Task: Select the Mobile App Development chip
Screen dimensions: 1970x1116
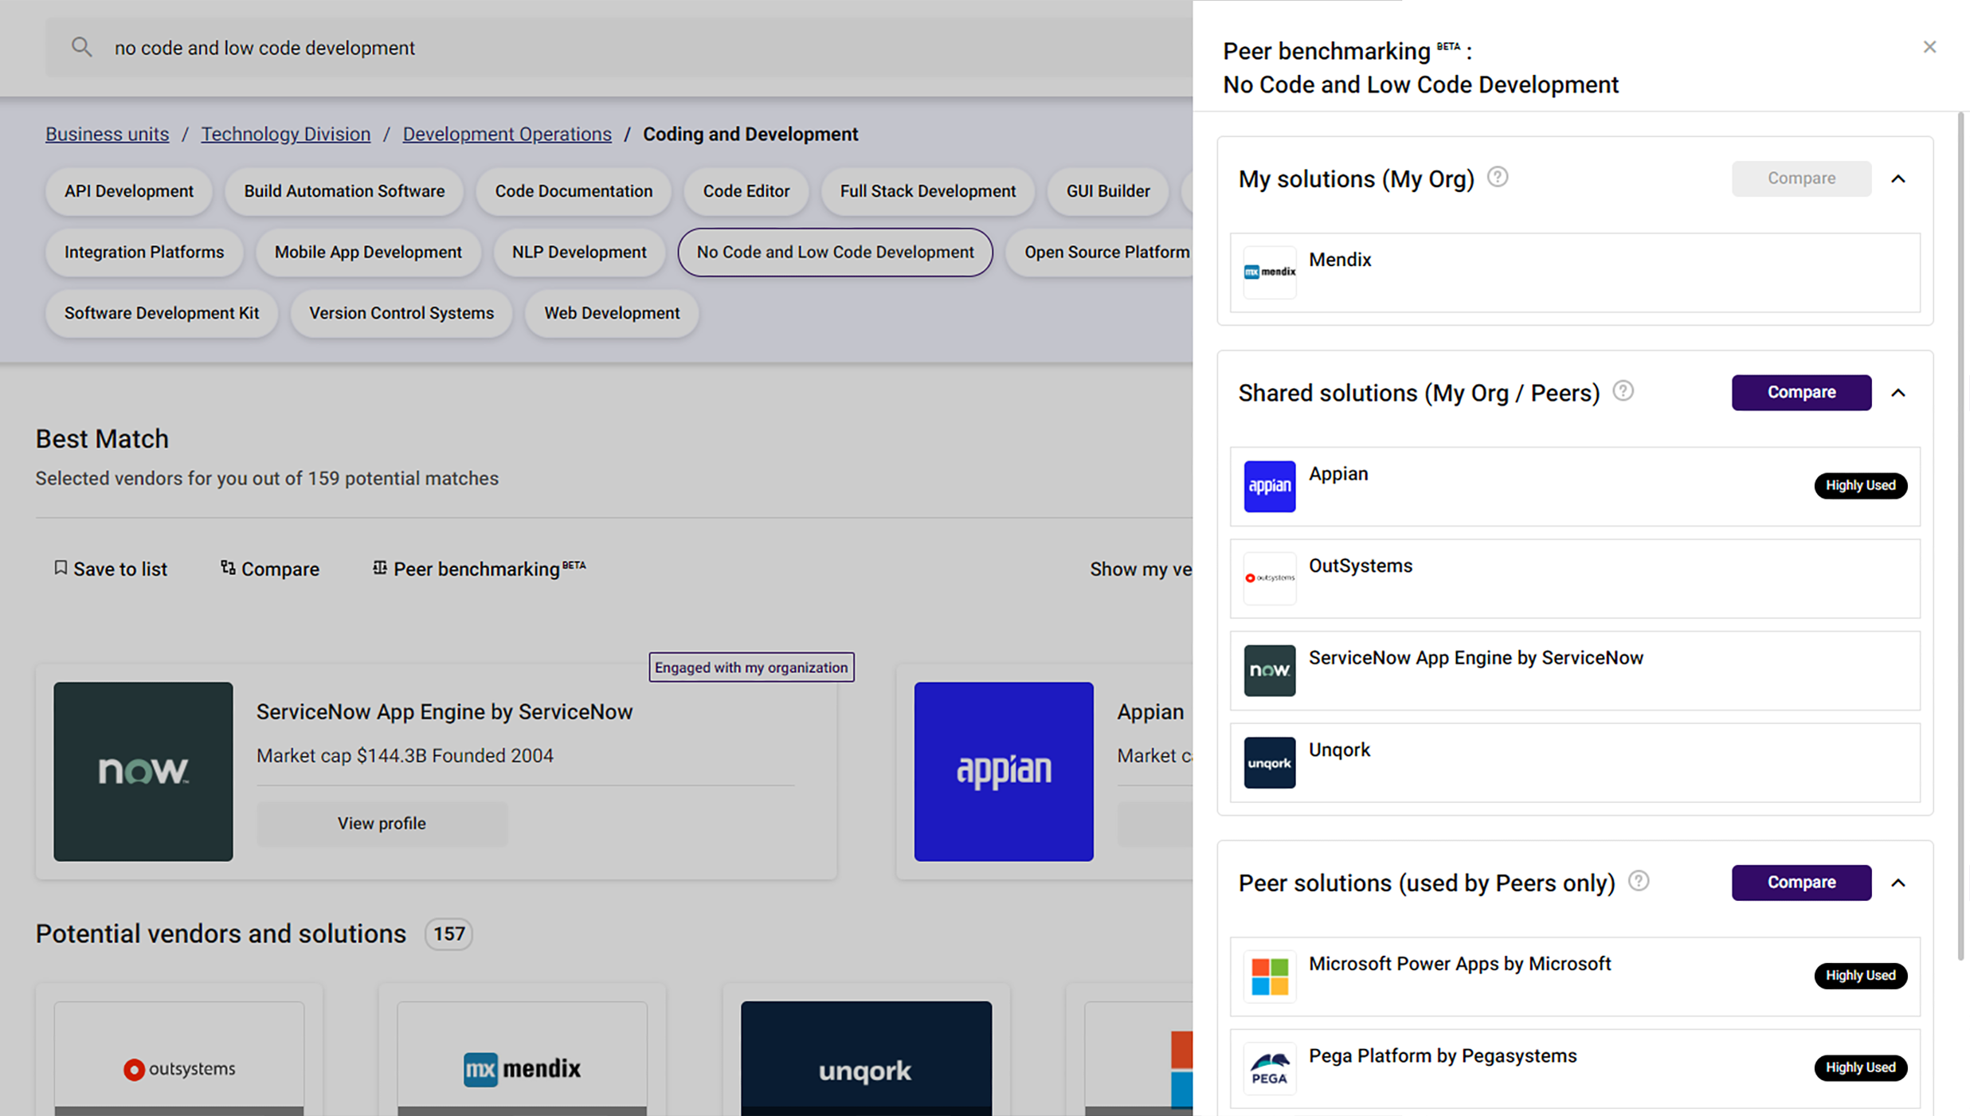Action: 368,253
